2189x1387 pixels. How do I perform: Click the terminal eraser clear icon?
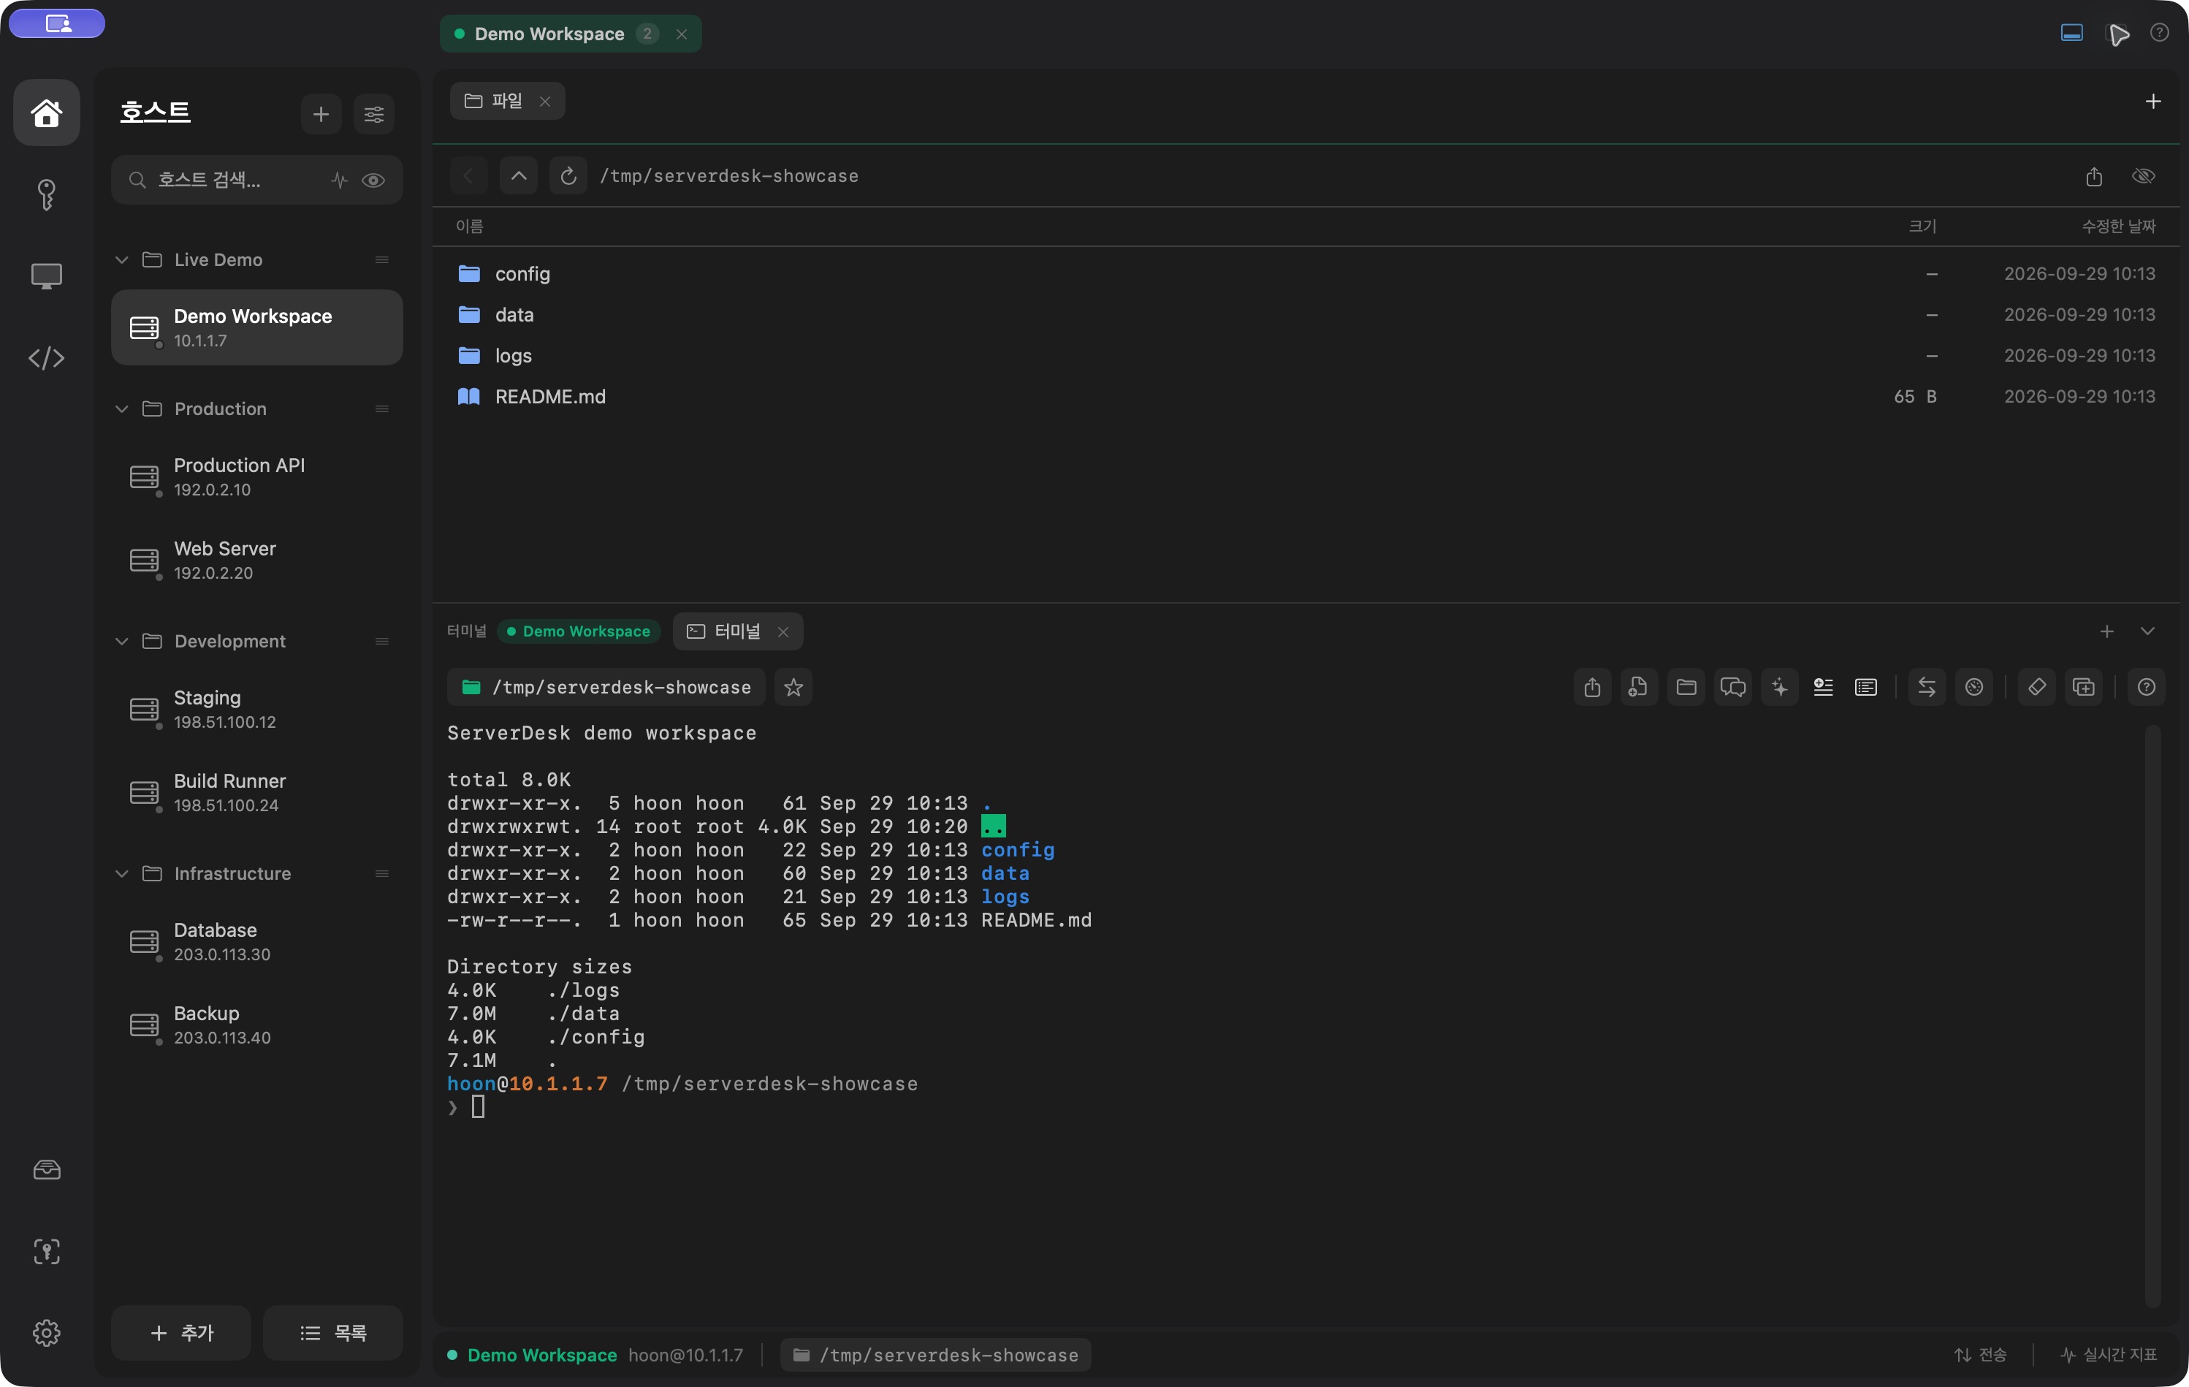point(2037,688)
